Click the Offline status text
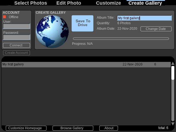This screenshot has width=176, height=132. 13,17
